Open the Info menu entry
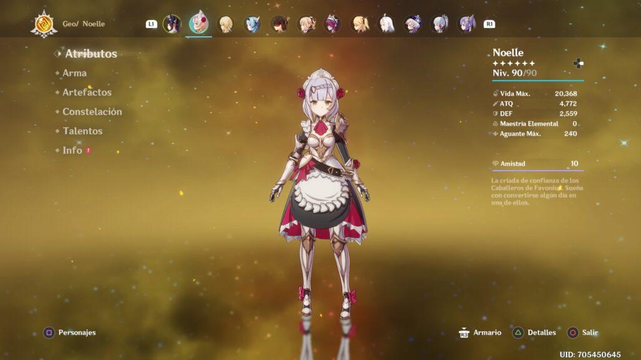The width and height of the screenshot is (641, 360). (x=73, y=150)
